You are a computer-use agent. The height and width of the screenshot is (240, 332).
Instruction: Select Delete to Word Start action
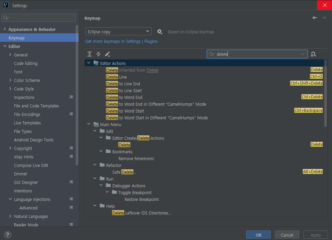(x=125, y=111)
